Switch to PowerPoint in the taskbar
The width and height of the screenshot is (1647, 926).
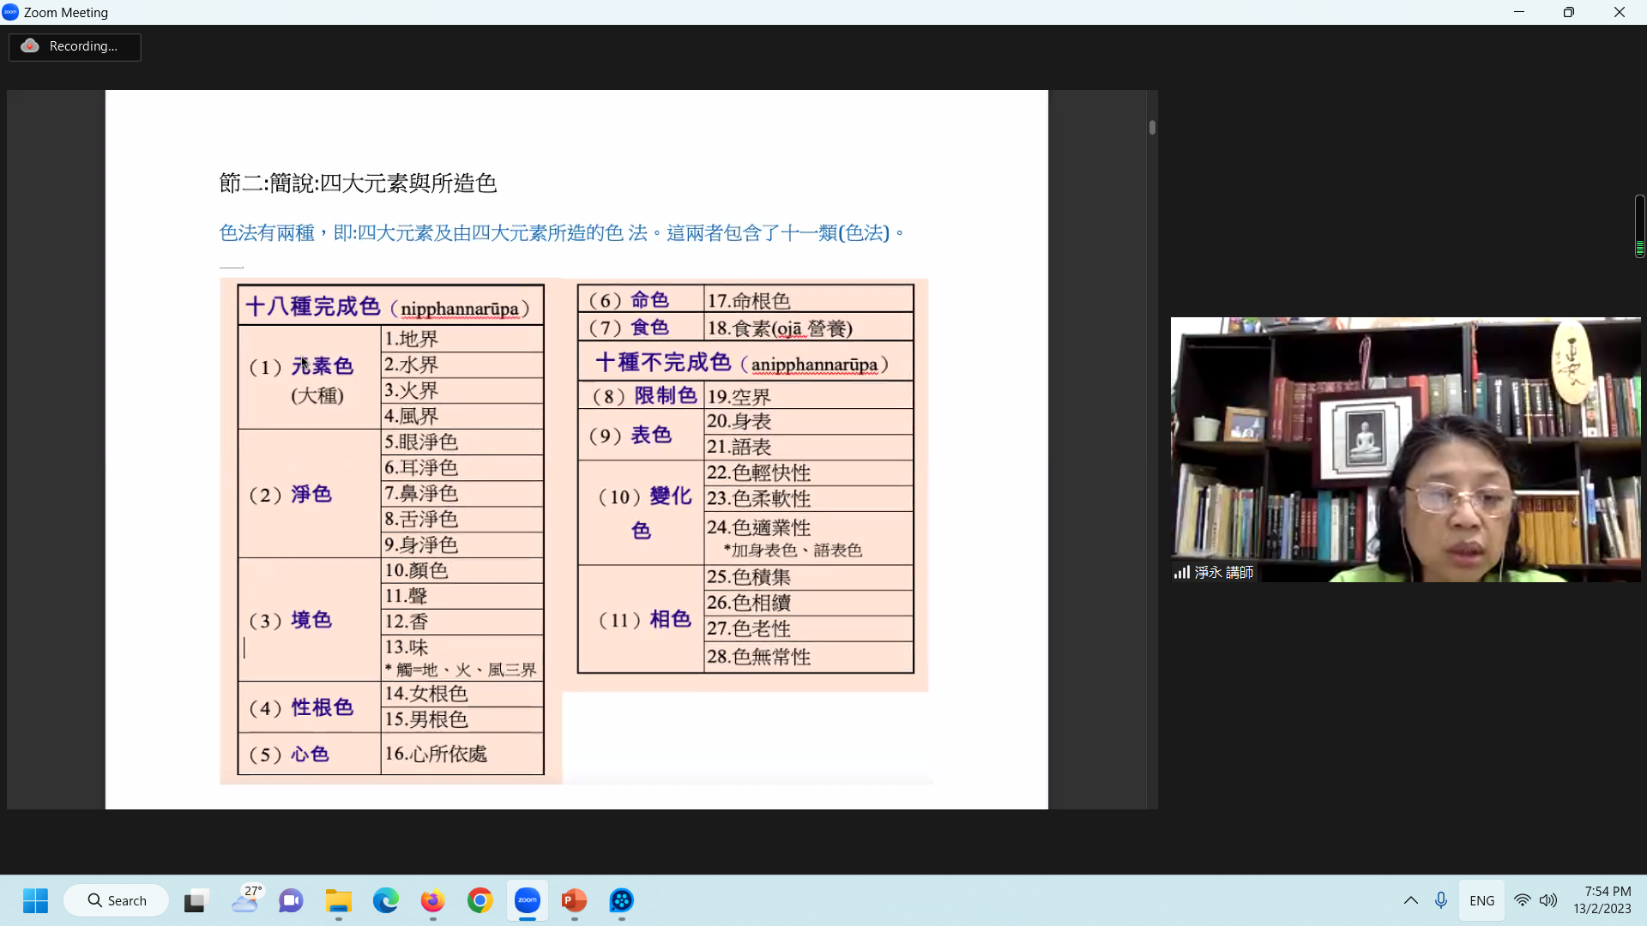[x=574, y=900]
